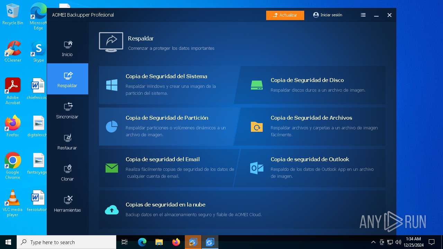Open Task View on the taskbar

coord(125,242)
